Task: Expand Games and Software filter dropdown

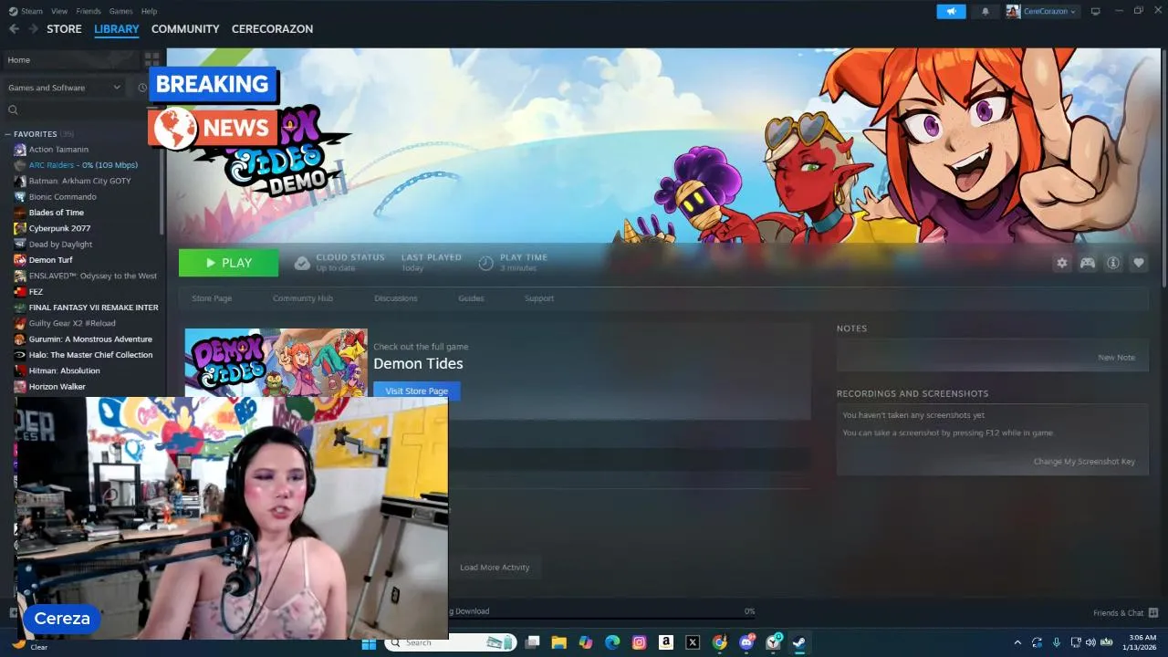Action: point(64,88)
